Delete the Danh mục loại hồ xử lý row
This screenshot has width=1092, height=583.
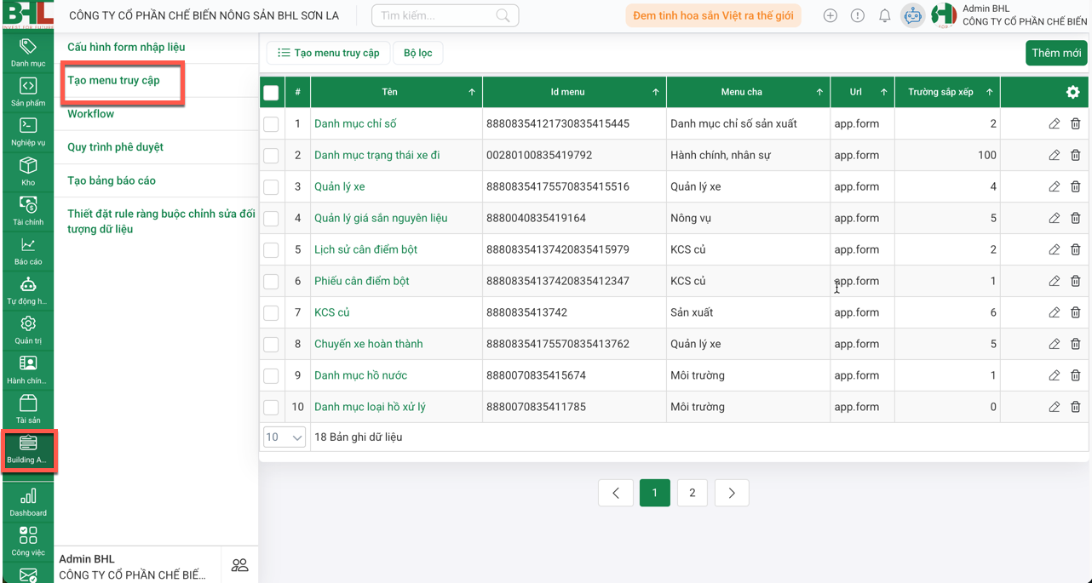(1075, 407)
